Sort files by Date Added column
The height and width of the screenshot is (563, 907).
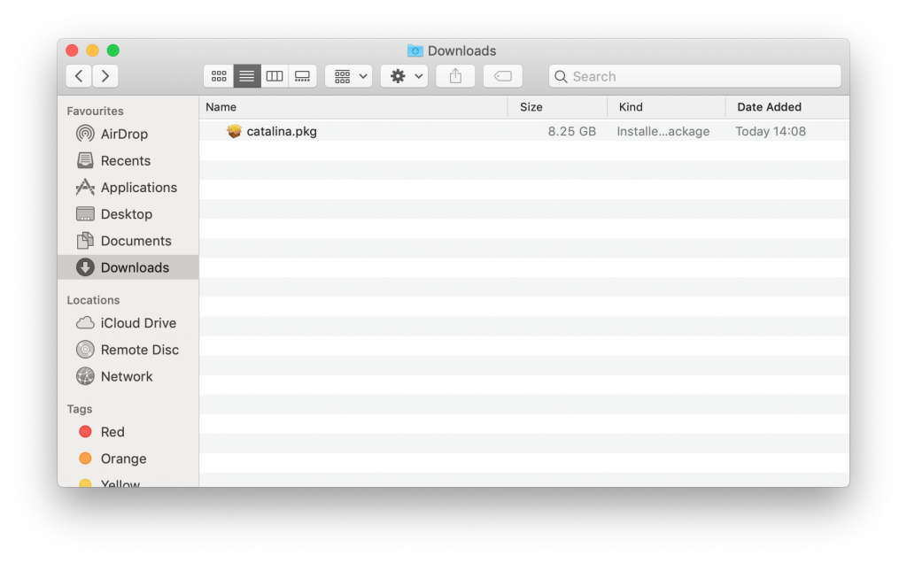(x=769, y=107)
